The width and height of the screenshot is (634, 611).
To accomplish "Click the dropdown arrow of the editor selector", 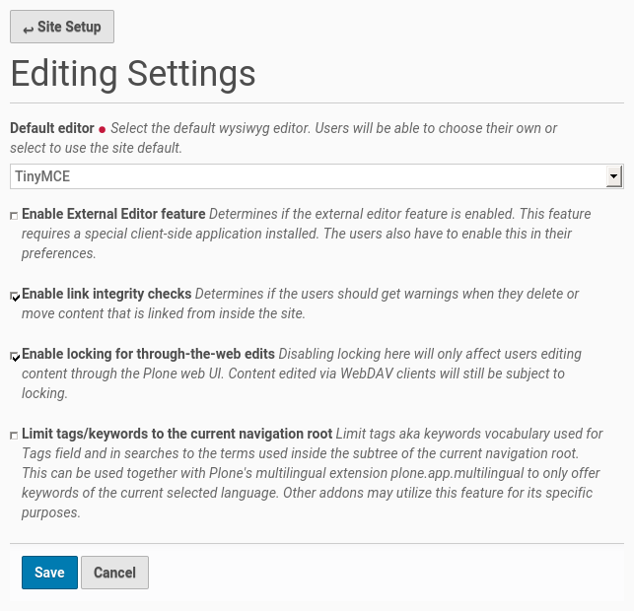I will click(614, 176).
